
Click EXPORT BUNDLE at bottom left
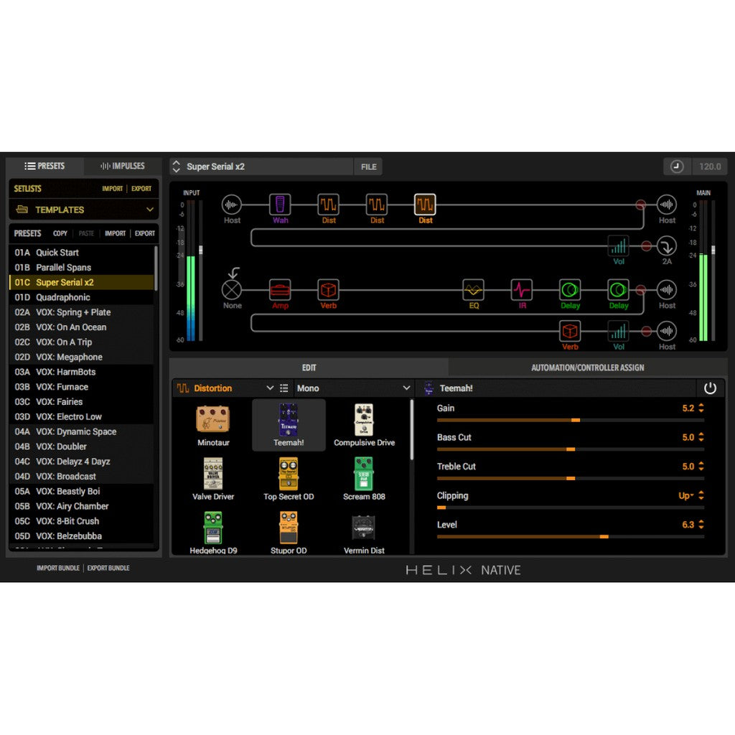pos(108,567)
